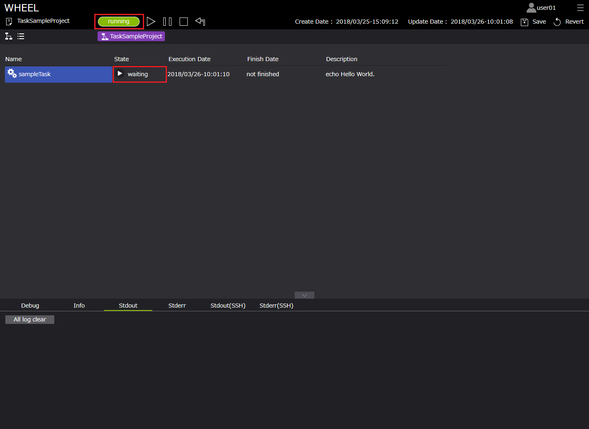
Task: Click the clean project arrow icon
Action: click(200, 22)
